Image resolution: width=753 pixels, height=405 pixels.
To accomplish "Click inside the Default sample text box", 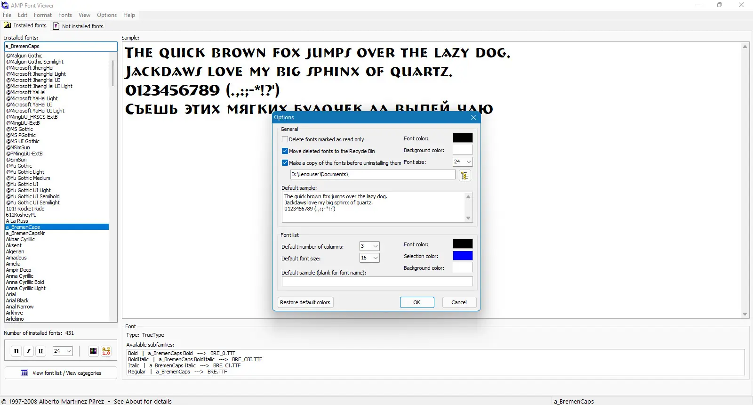I will click(x=373, y=207).
